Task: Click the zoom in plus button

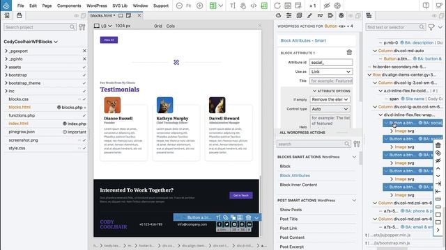Action: [200, 6]
